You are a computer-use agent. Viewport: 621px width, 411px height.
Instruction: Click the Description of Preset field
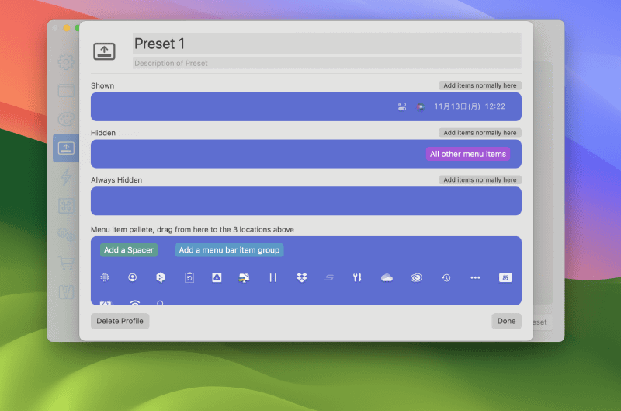[x=327, y=64]
